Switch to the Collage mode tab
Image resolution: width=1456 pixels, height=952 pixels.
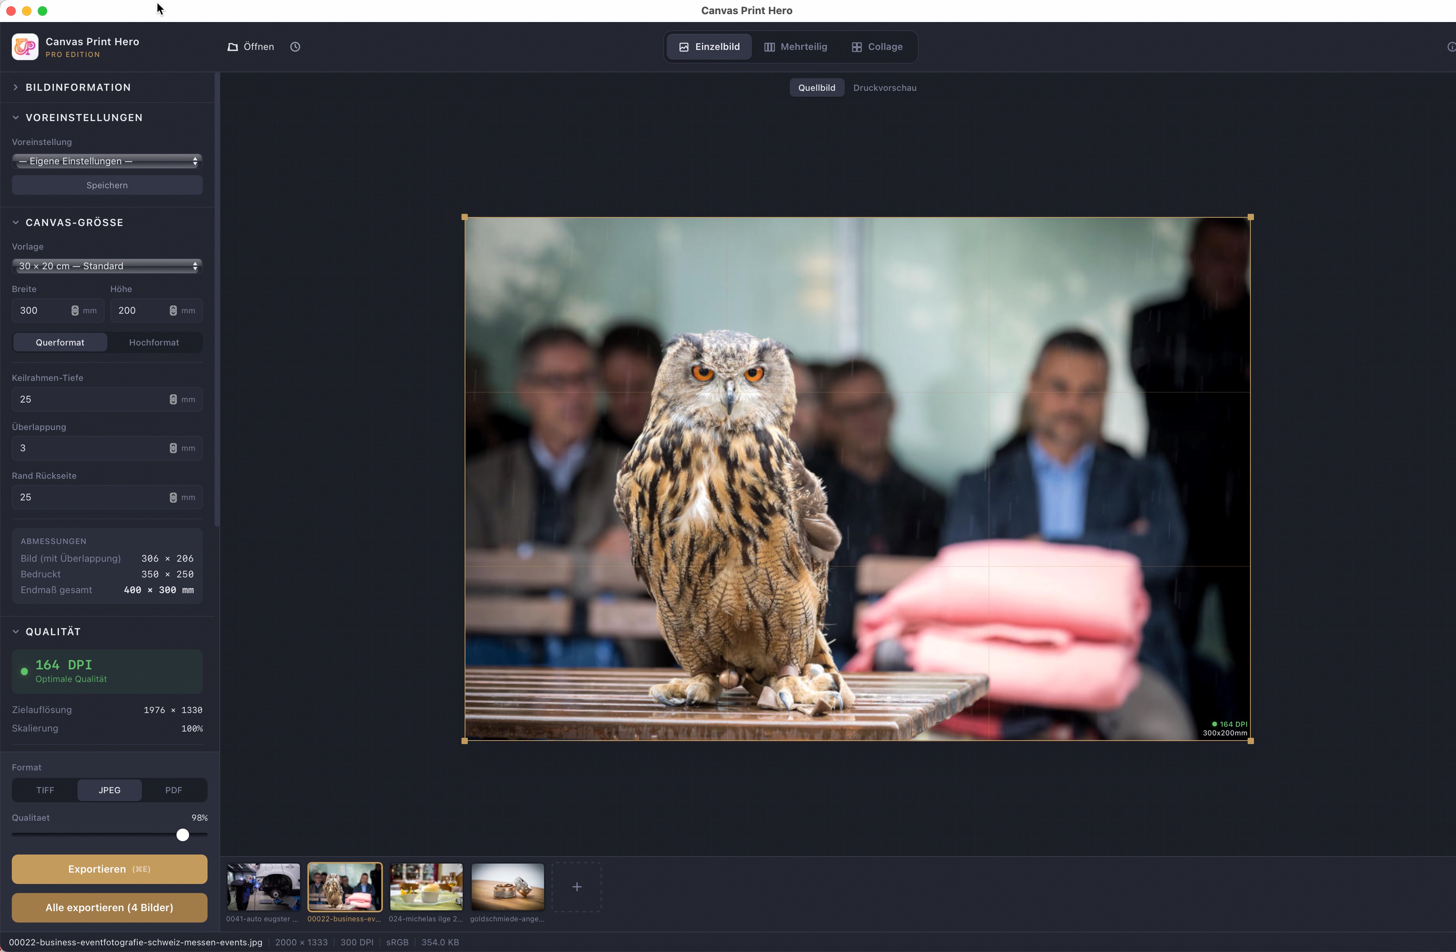click(877, 47)
